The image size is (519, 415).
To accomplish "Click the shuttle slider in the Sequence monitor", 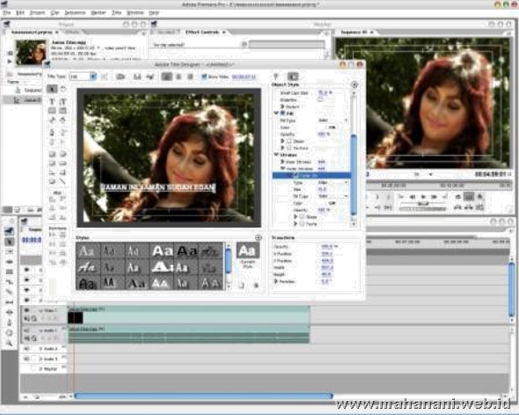I will pyautogui.click(x=423, y=204).
